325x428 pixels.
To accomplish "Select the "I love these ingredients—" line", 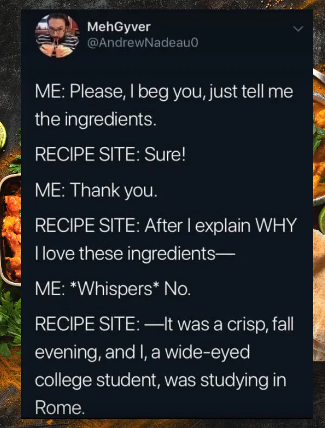I will tap(135, 254).
